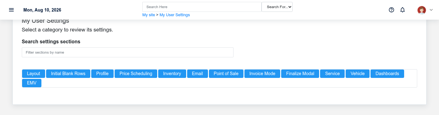
Task: Open the Finalize Modal category
Action: (300, 74)
